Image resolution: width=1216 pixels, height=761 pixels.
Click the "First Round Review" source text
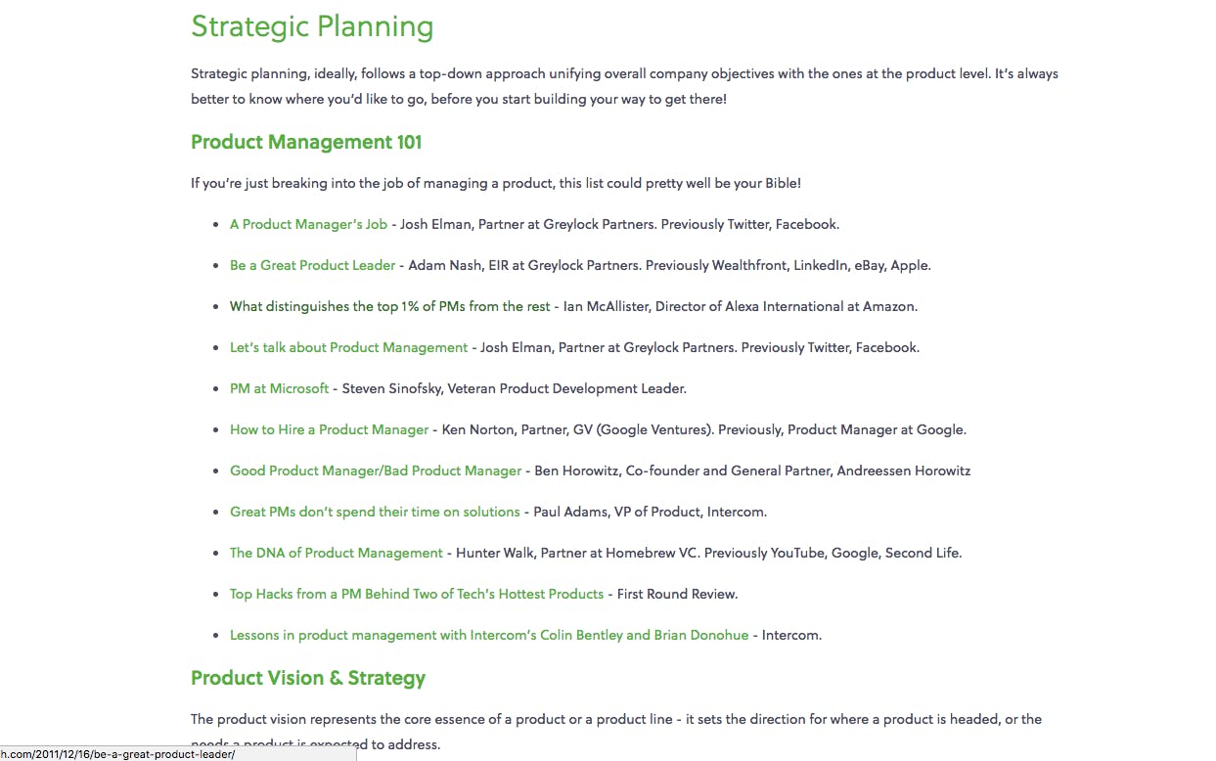click(x=677, y=594)
